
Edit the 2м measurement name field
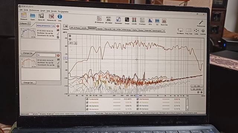pyautogui.click(x=46, y=55)
